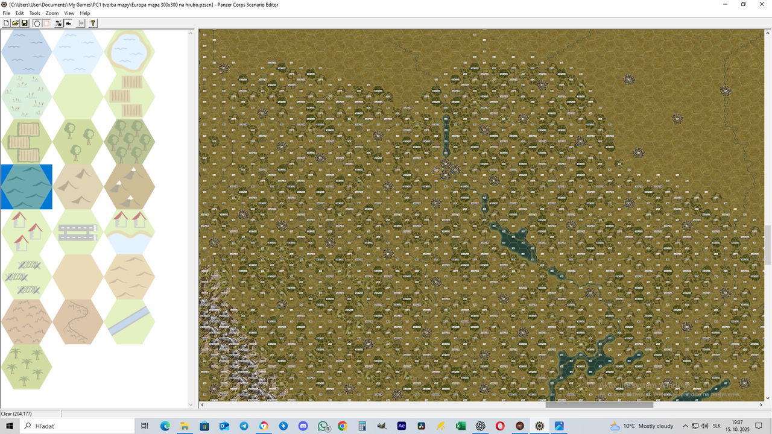772x434 pixels.
Task: Select the city houses terrain tile
Action: tap(27, 231)
